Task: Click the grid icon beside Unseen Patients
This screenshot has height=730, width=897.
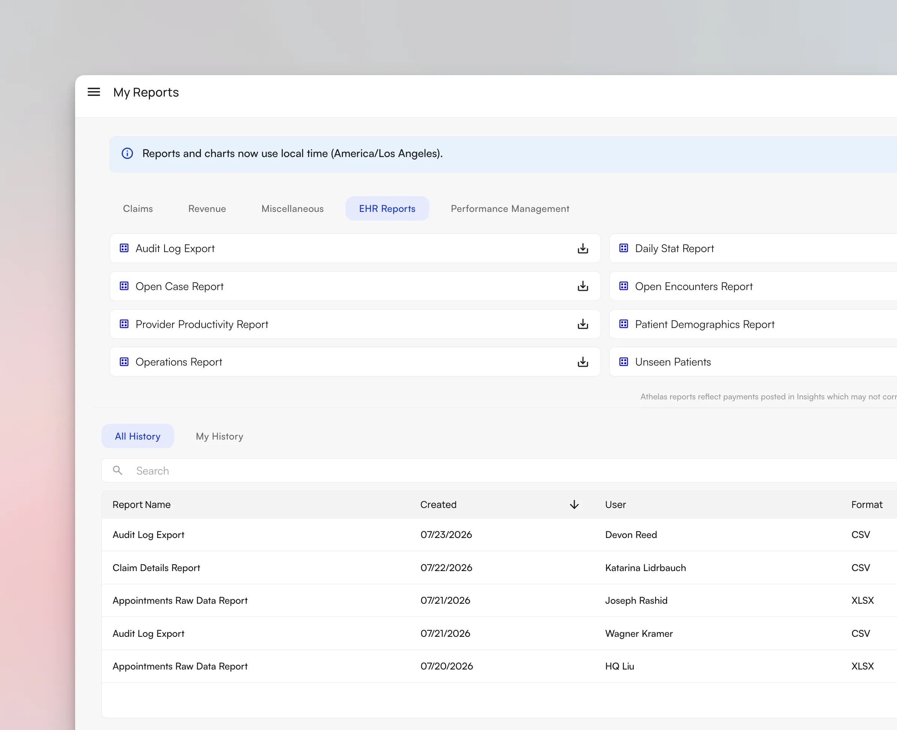Action: [624, 362]
